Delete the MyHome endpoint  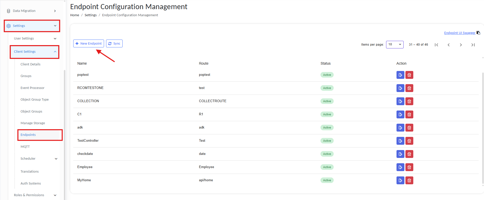[409, 180]
